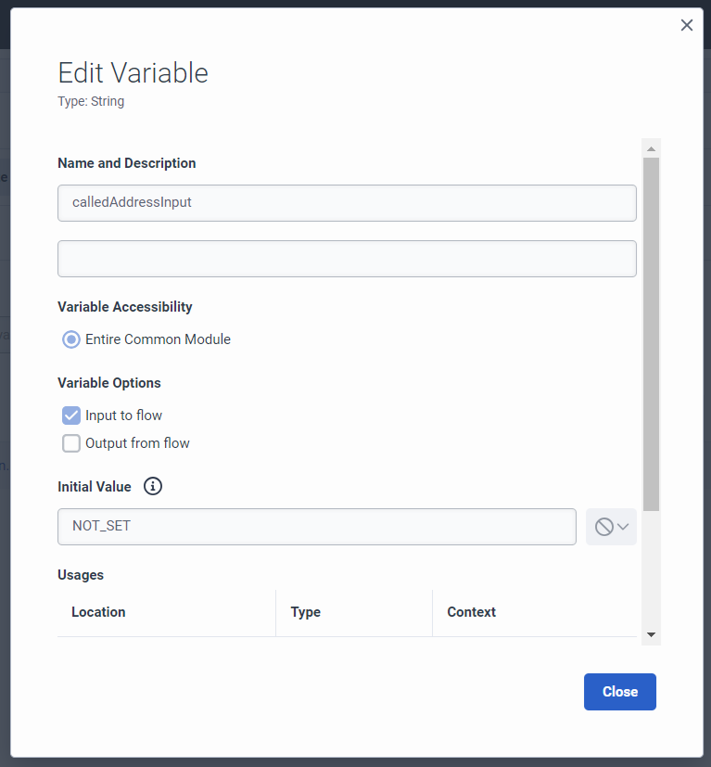Screen dimensions: 711x767
Task: Click the Edit Variable dialog title
Action: coord(133,73)
